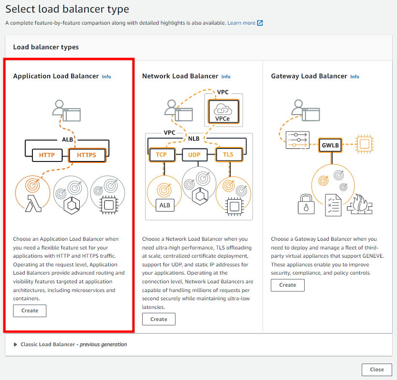Open Info for Application Load Balancer
Viewport: 397px width, 380px height.
(106, 77)
